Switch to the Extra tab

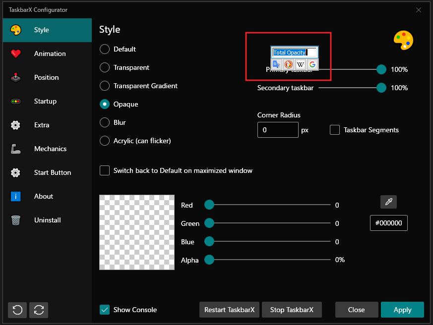(47, 125)
